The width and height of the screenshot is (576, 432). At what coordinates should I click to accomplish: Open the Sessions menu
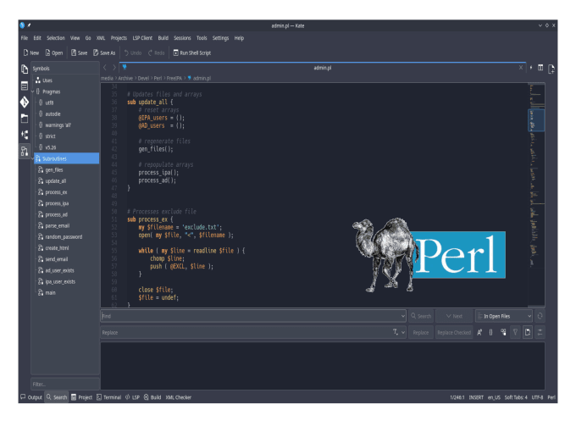coord(182,38)
